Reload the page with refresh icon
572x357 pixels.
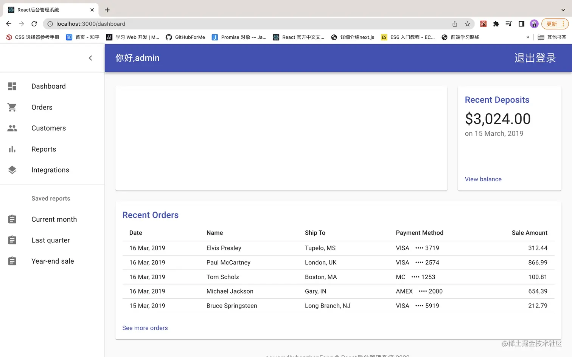[34, 24]
